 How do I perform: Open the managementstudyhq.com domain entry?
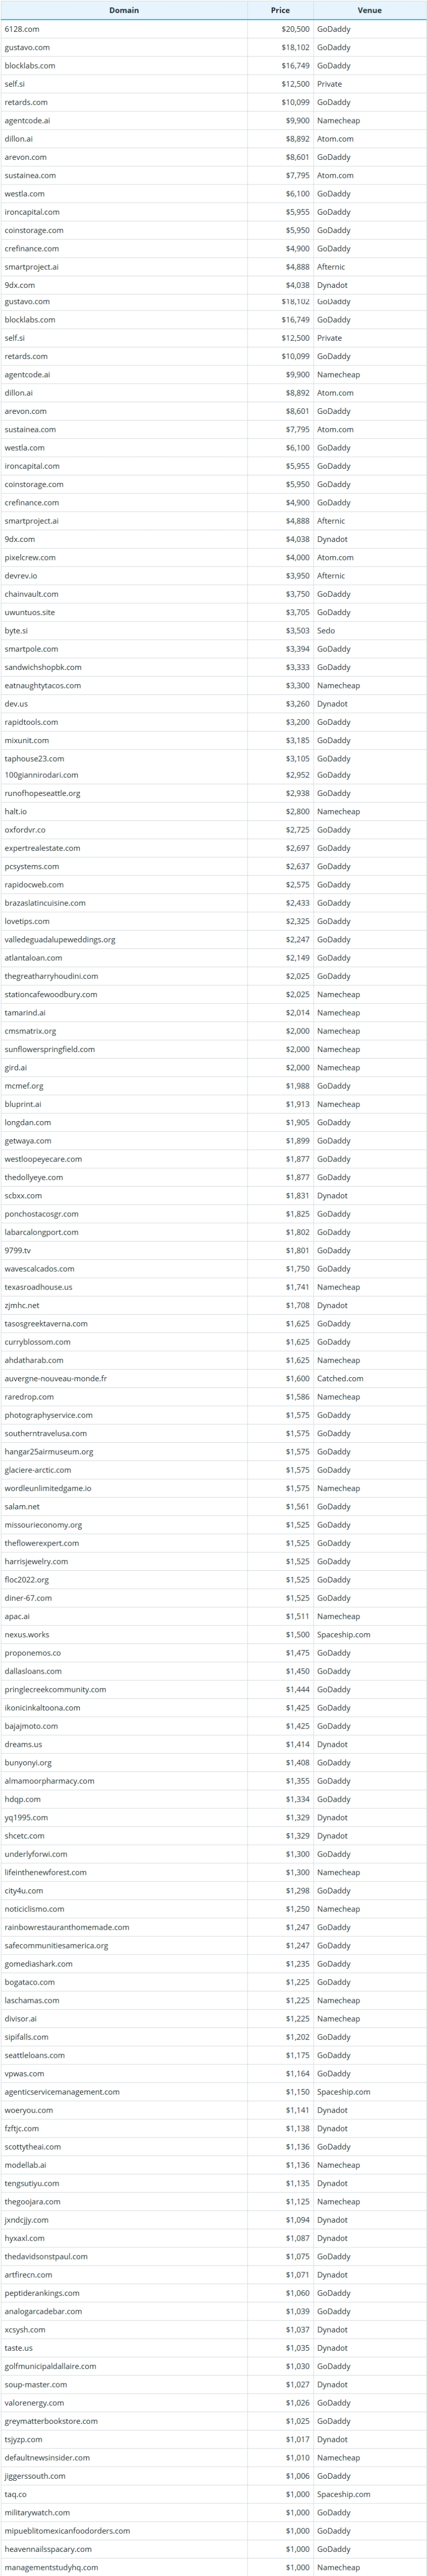click(51, 2567)
